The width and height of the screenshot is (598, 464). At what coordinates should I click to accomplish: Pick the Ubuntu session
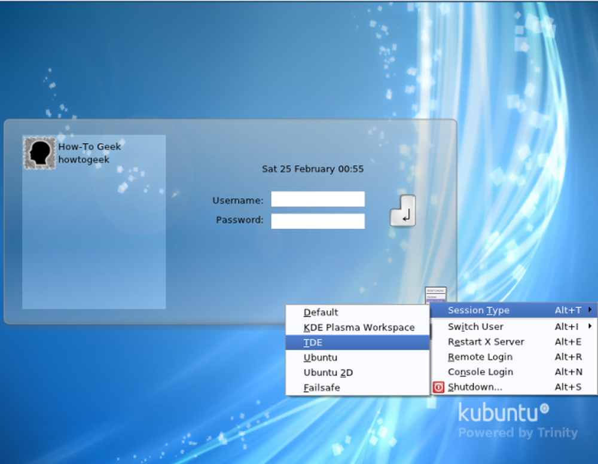click(358, 357)
